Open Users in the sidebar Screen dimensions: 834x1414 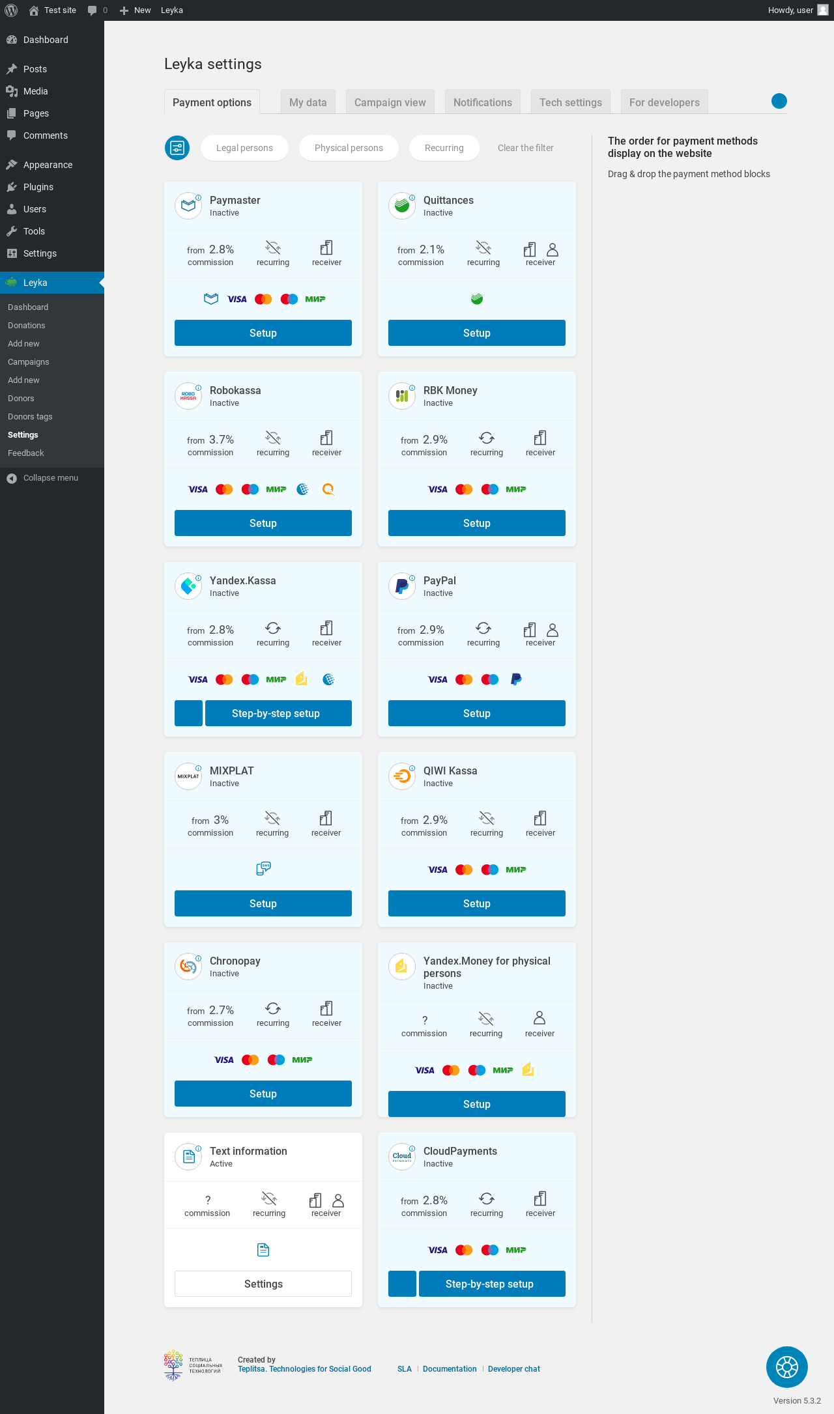tap(52, 209)
